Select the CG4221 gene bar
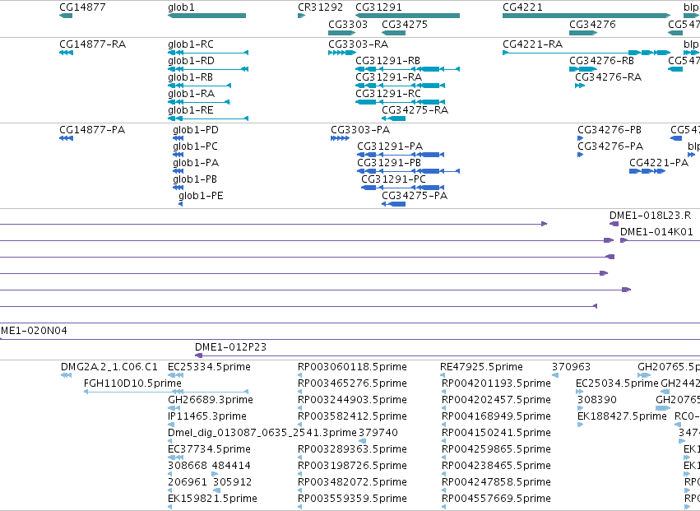The width and height of the screenshot is (700, 511). point(586,16)
